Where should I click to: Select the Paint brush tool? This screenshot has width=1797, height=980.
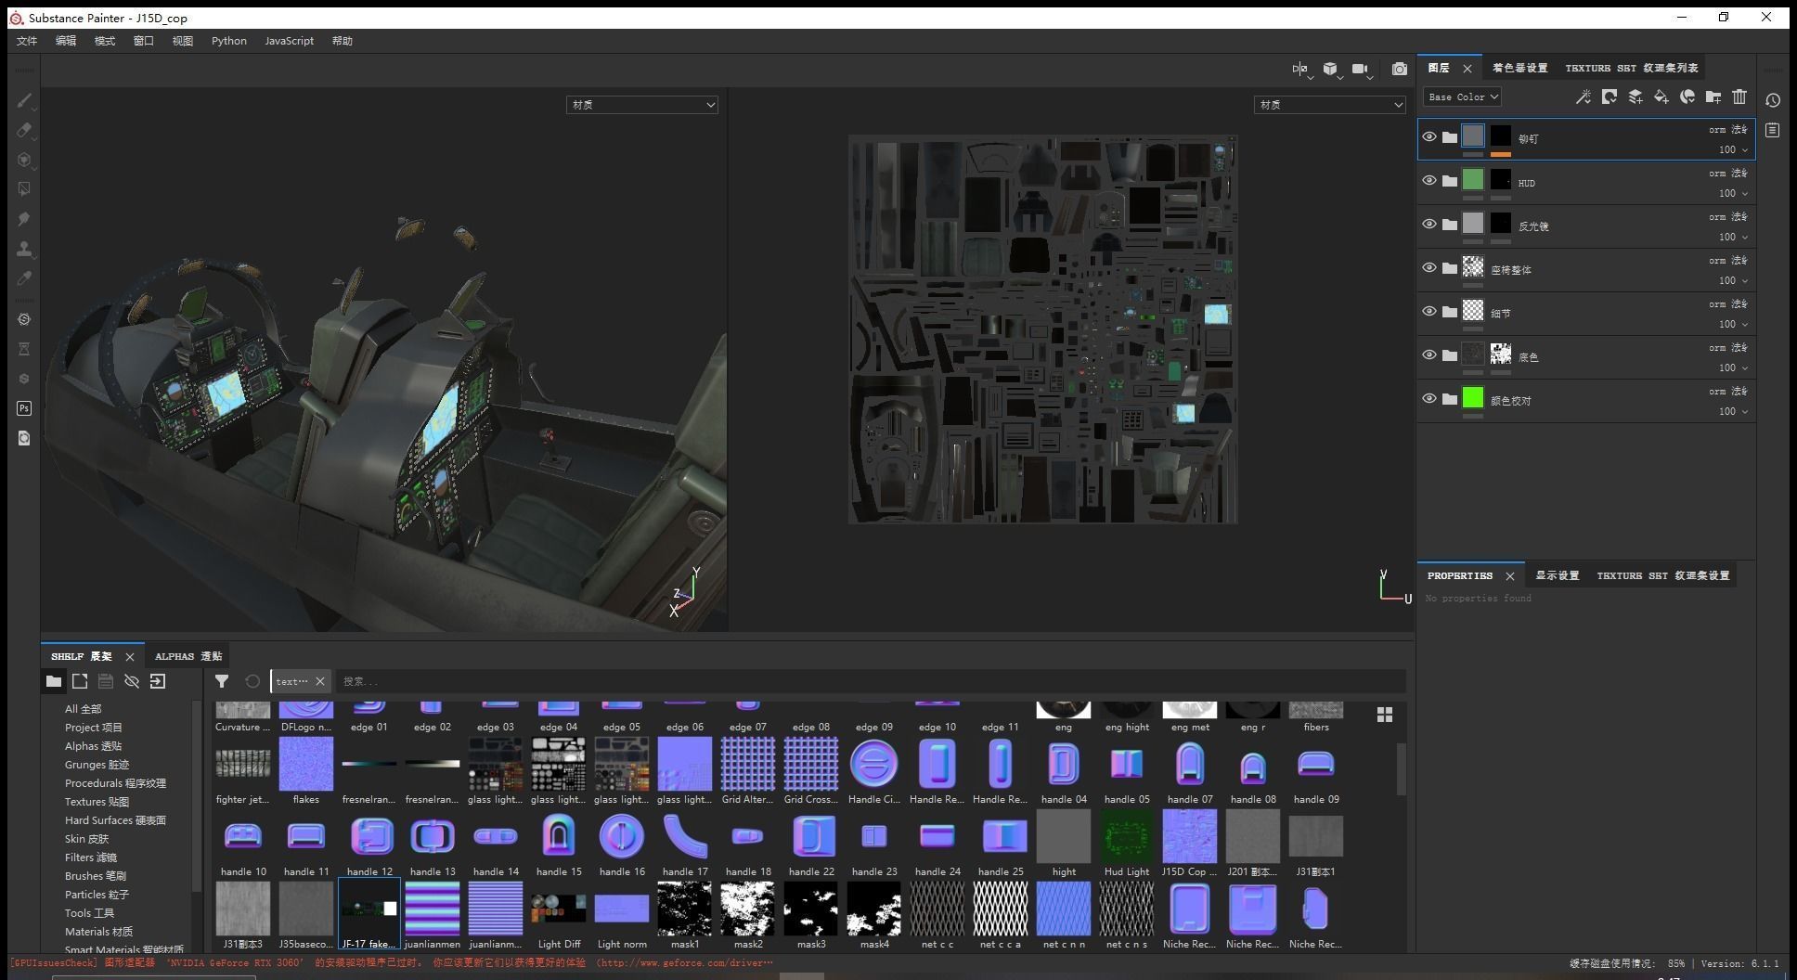[x=24, y=100]
